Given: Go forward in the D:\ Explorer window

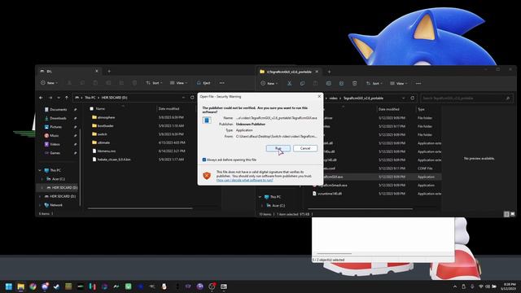Looking at the screenshot, I should click(x=50, y=98).
